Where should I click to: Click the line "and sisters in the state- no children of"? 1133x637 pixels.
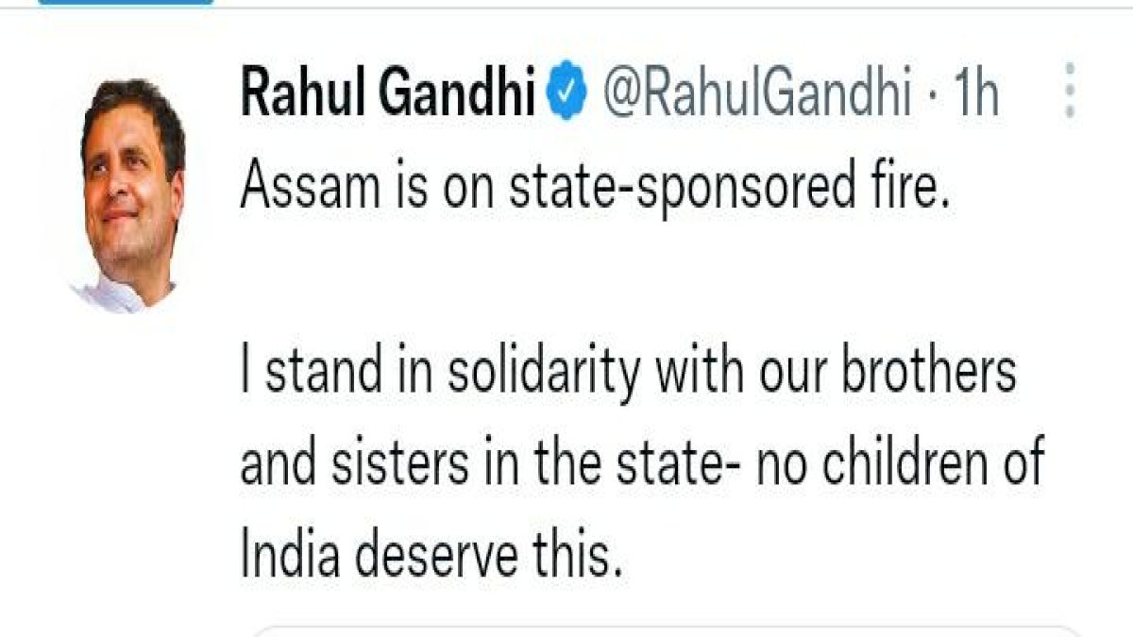(x=643, y=462)
